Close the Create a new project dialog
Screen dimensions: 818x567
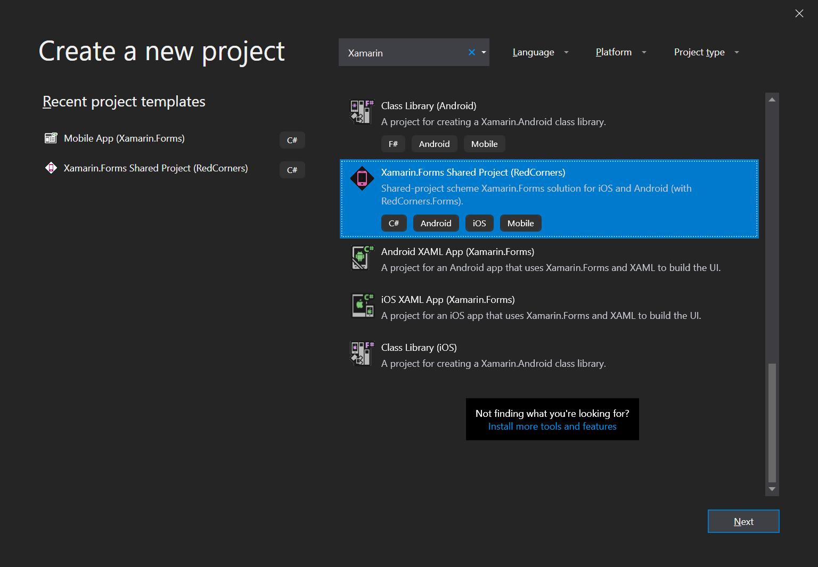(799, 13)
